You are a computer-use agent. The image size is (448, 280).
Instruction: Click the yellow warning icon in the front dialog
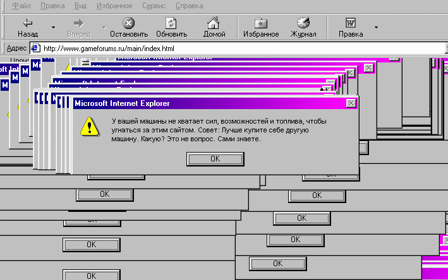[90, 127]
